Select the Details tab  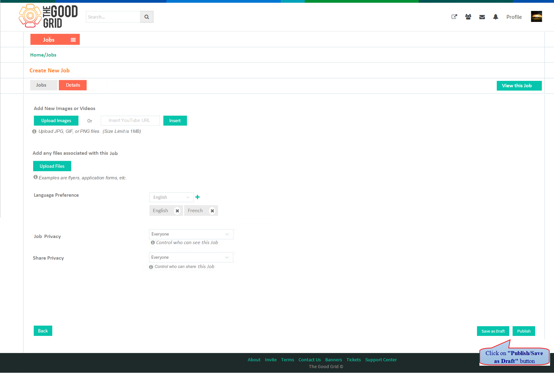[x=73, y=85]
